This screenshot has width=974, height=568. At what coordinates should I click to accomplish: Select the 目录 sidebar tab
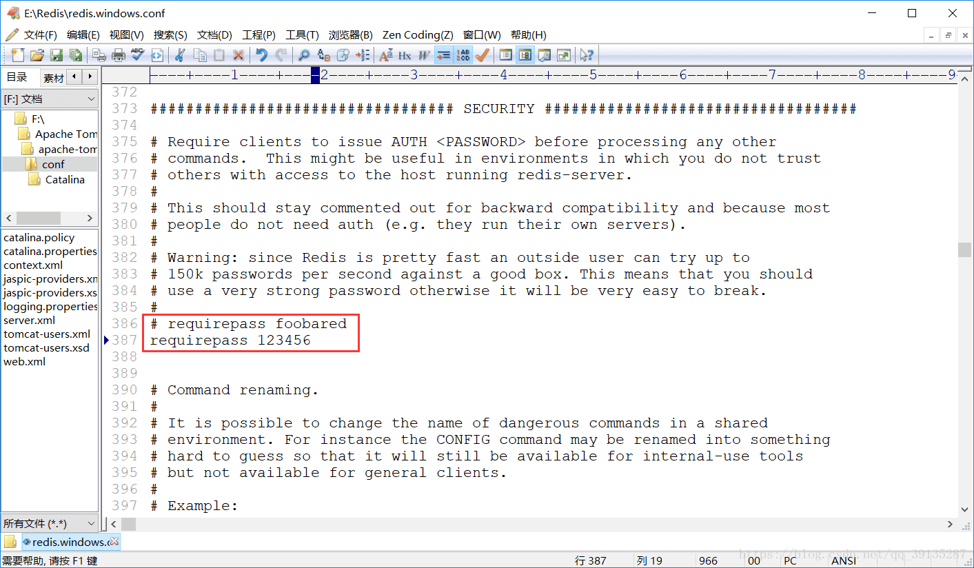[x=18, y=77]
